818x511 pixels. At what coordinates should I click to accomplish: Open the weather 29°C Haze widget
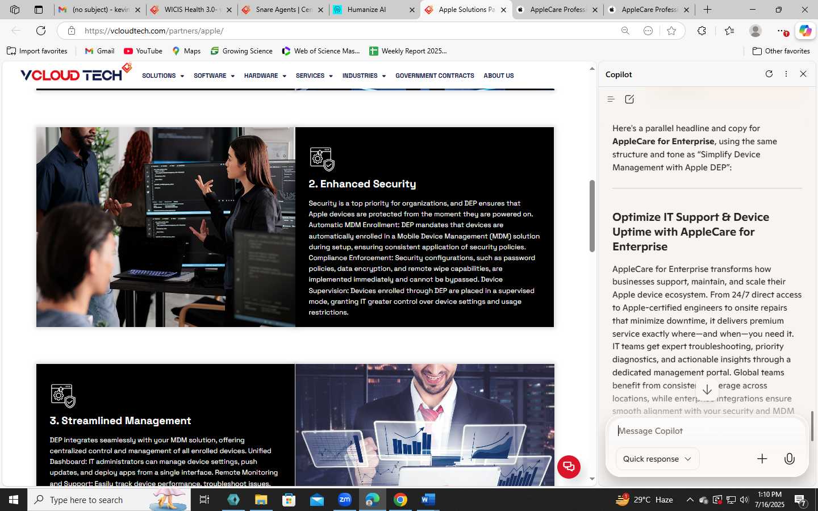point(645,500)
